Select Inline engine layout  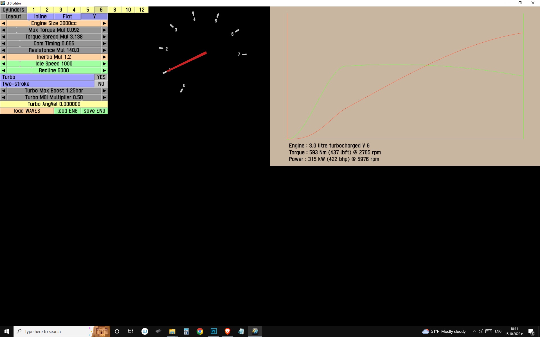coord(40,17)
